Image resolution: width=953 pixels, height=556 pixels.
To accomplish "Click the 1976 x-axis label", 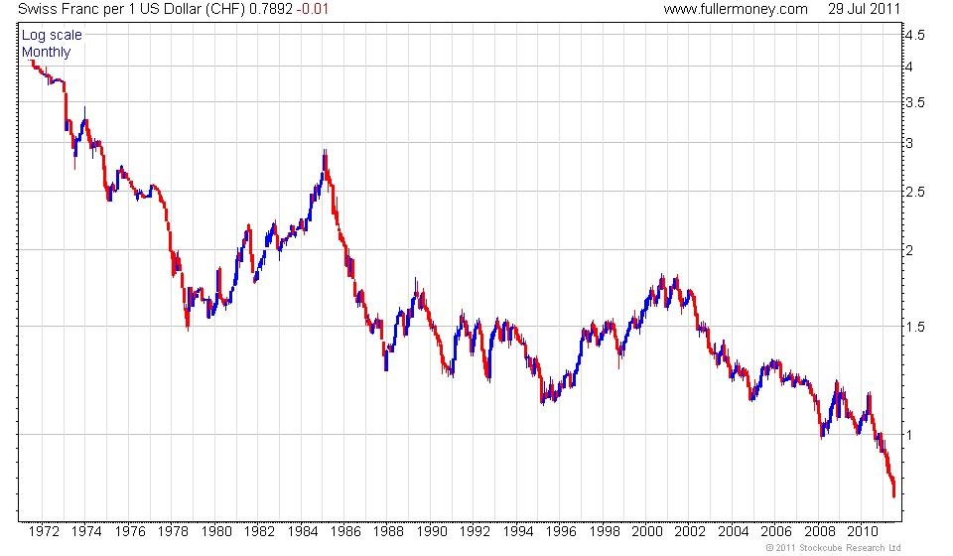I will [130, 531].
